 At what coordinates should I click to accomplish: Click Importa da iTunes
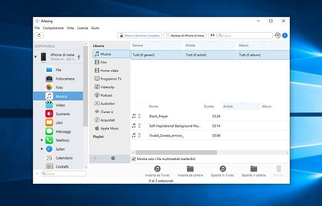point(157,171)
